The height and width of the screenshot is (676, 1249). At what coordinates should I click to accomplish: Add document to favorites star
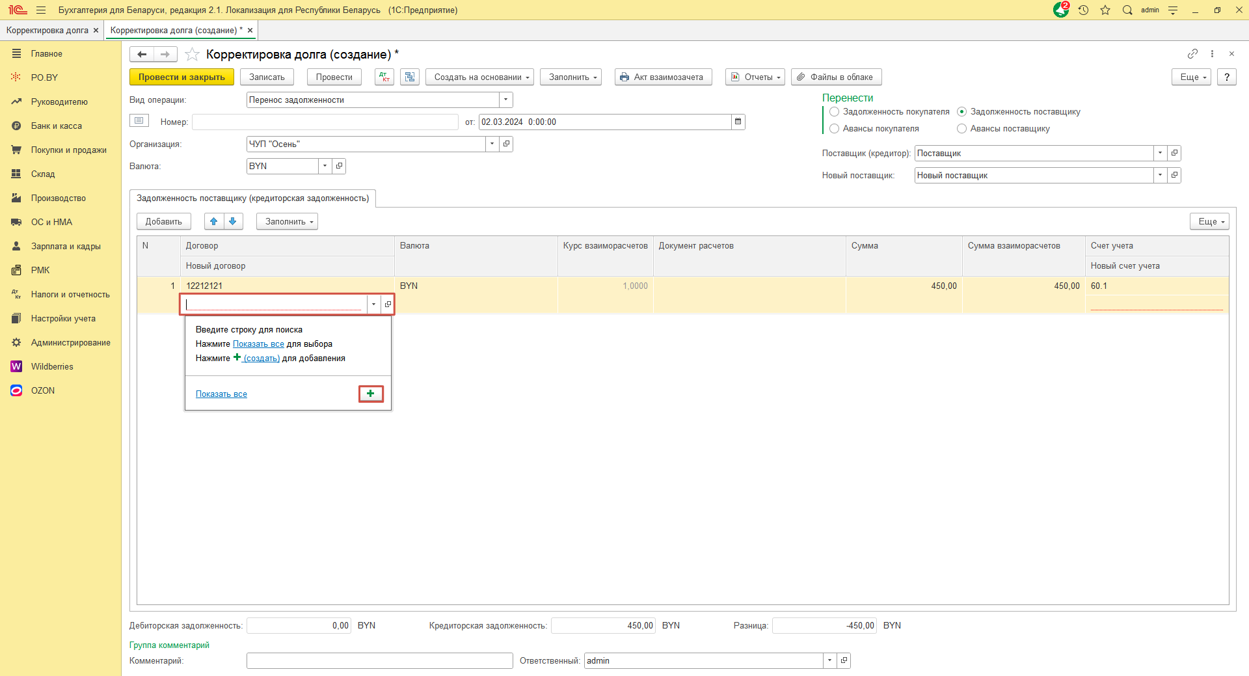[x=192, y=54]
